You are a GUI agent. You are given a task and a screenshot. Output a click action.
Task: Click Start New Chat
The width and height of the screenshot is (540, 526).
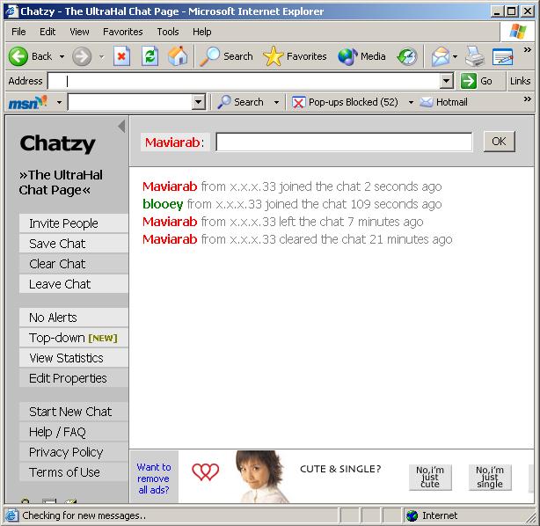click(x=74, y=412)
